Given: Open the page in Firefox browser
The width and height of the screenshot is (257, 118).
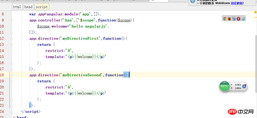Looking at the screenshot, I should (x=229, y=19).
